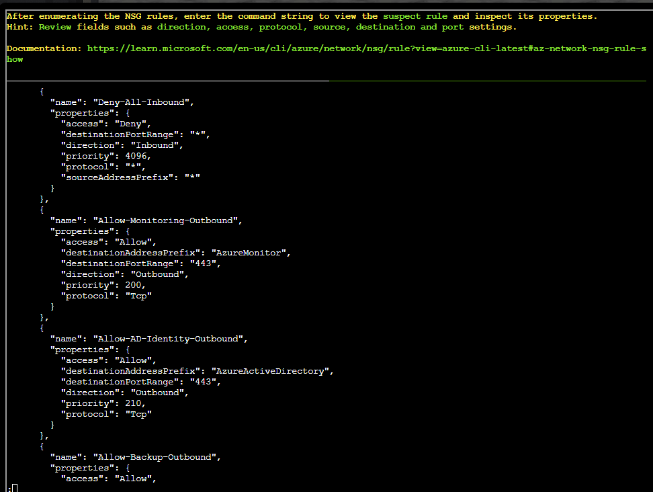Viewport: 653px width, 492px height.
Task: Select the "AzureMonitor" destination prefix value
Action: pos(249,253)
